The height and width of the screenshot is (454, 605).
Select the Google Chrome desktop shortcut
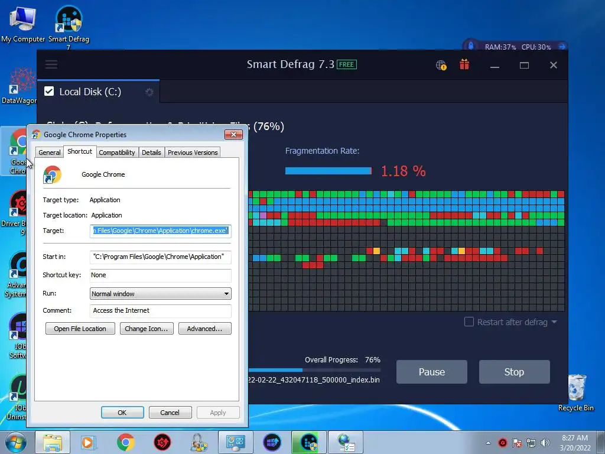coord(15,151)
